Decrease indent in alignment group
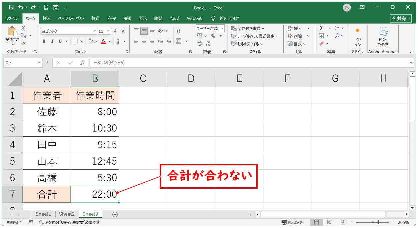Screen dimensions: 418x228 pyautogui.click(x=160, y=41)
